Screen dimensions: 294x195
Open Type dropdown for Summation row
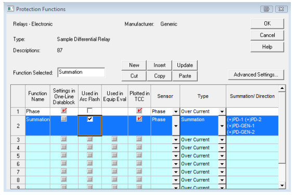pyautogui.click(x=222, y=126)
